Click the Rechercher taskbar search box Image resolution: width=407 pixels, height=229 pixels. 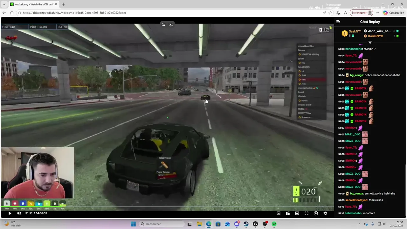[162, 224]
